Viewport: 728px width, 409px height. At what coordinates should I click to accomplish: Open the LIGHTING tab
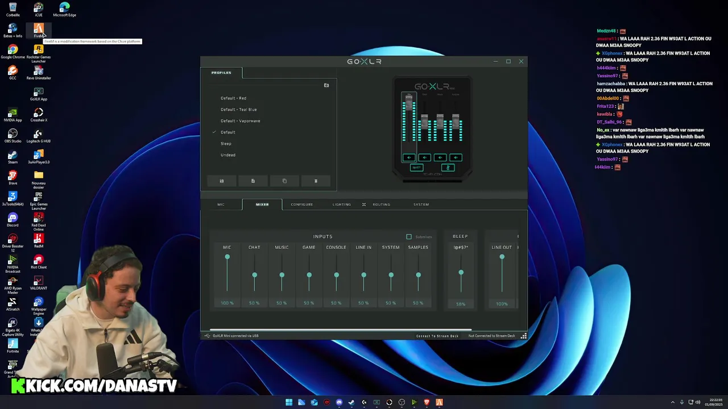[342, 204]
